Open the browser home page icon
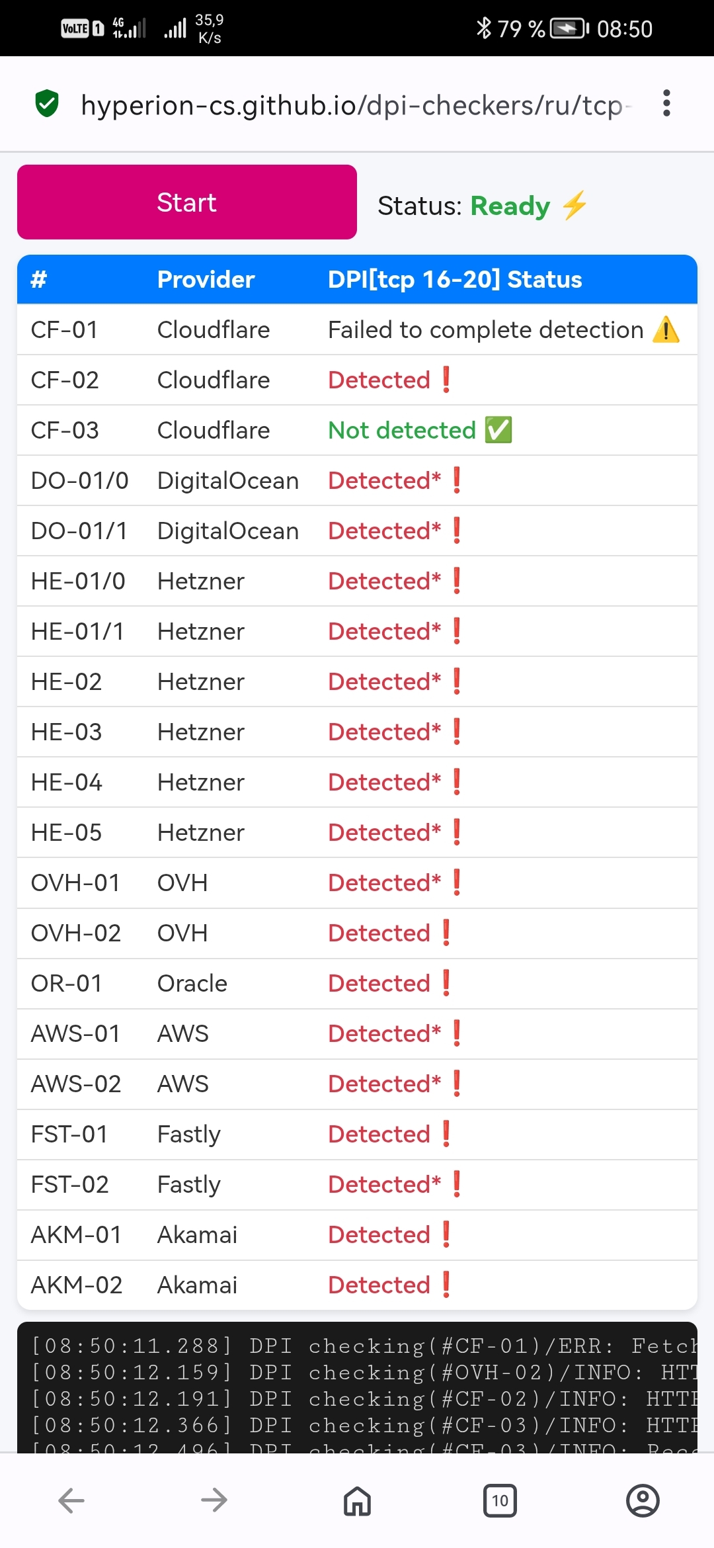This screenshot has height=1548, width=714. [x=357, y=1500]
